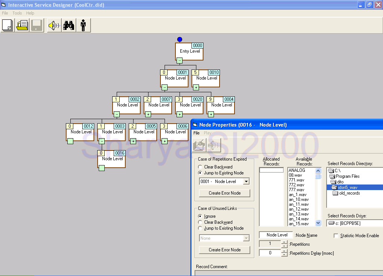
Task: Increase Repetitions value with up arrow
Action: point(284,242)
